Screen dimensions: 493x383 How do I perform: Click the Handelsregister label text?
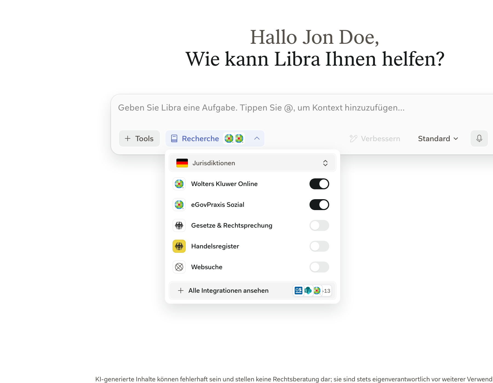coord(215,246)
